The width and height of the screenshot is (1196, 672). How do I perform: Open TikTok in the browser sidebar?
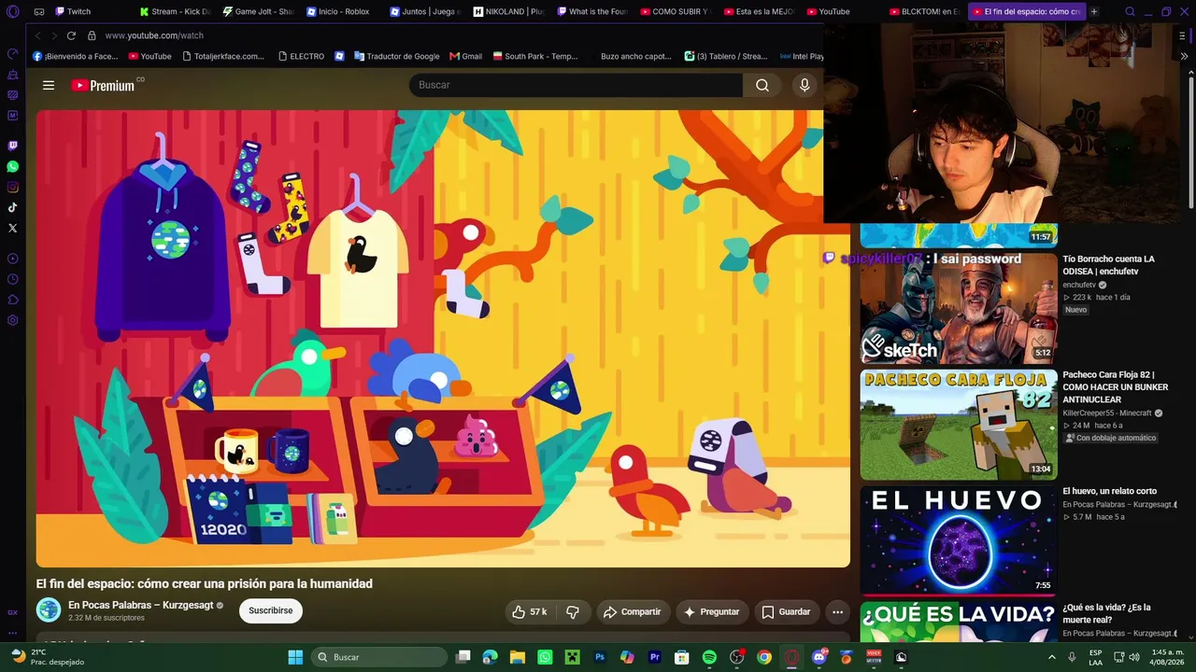[12, 207]
